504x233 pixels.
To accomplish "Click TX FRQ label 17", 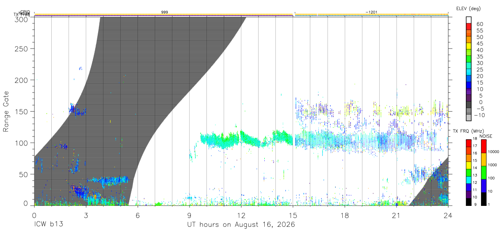I will (x=475, y=146).
